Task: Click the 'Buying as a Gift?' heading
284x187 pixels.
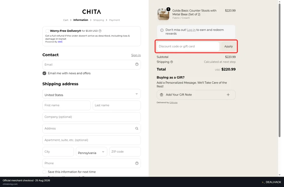Action: coord(170,77)
